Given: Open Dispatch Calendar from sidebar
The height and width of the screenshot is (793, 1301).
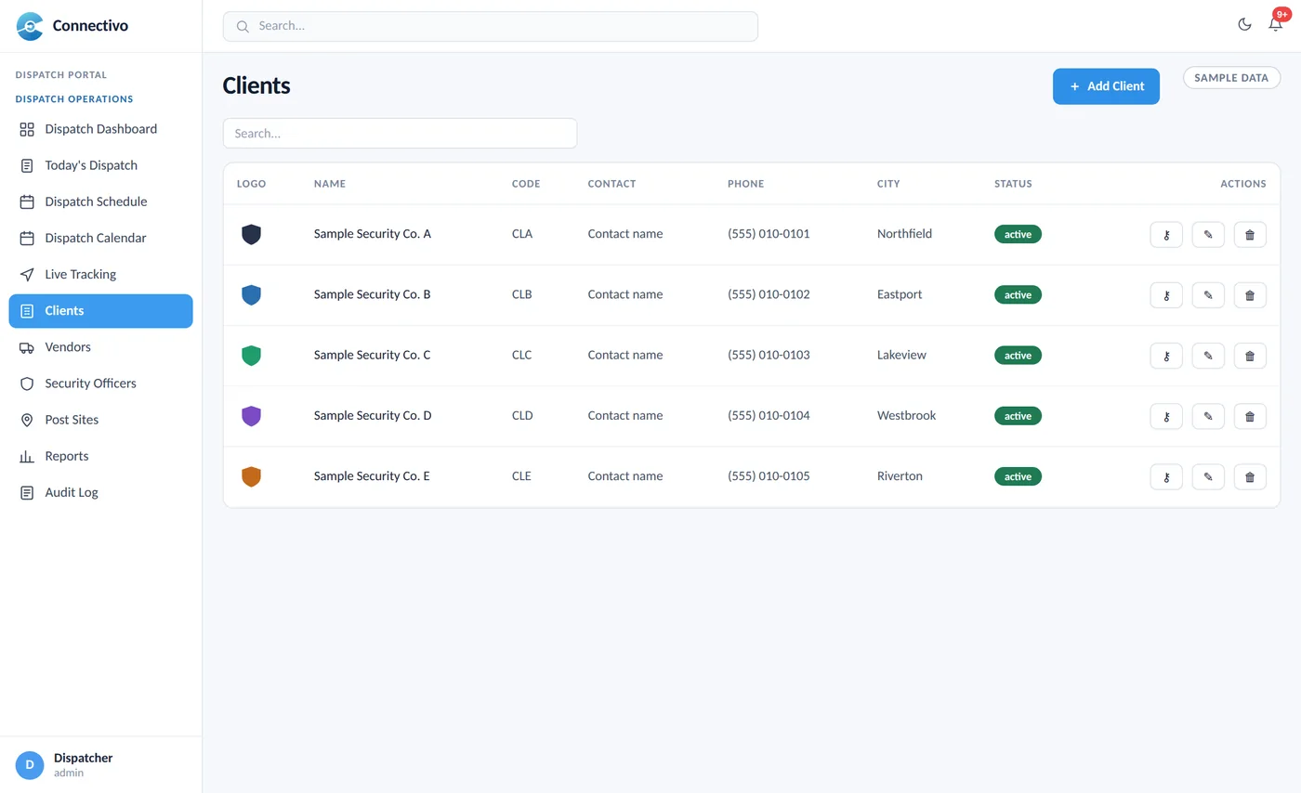Looking at the screenshot, I should coord(100,238).
